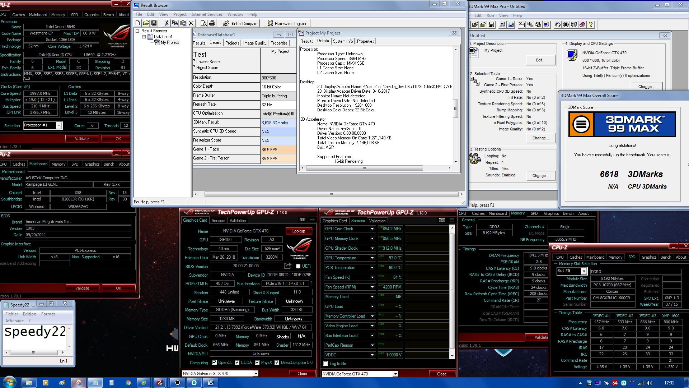689x388 pixels.
Task: Click the Print icon in Result Browser toolbar
Action: pyautogui.click(x=212, y=23)
